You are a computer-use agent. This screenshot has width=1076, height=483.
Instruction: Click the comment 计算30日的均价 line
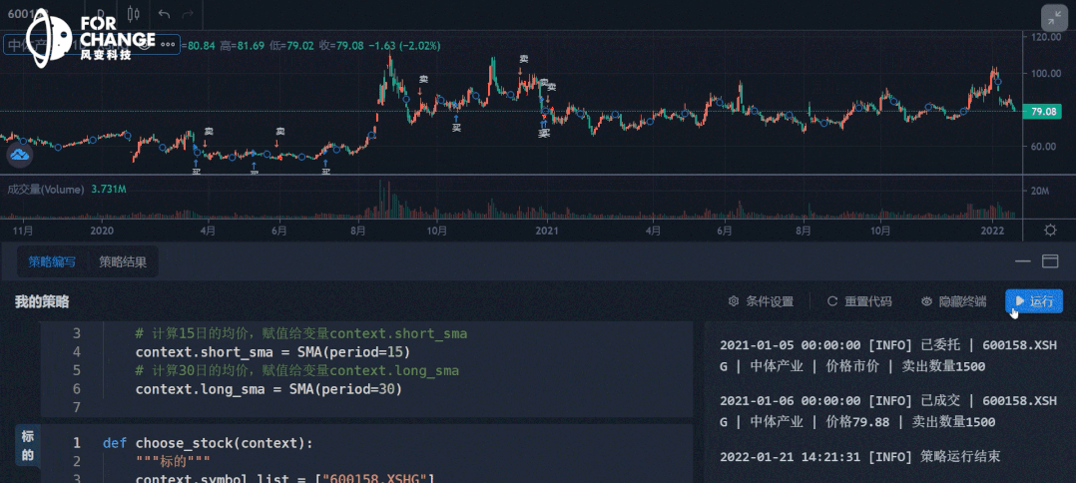(x=296, y=370)
